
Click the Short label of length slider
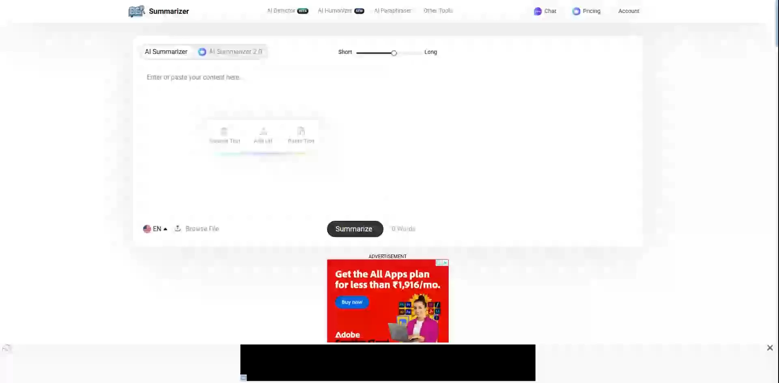[x=345, y=52]
